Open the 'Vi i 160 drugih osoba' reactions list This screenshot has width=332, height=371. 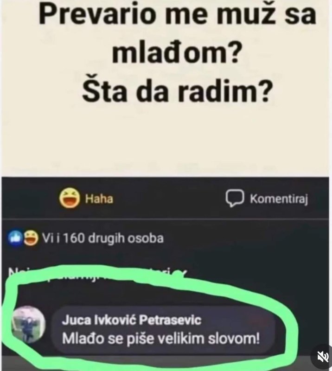click(102, 238)
